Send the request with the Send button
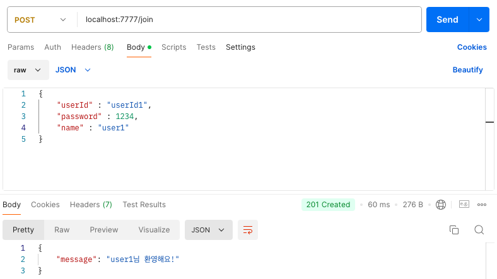This screenshot has height=279, width=497. pos(447,20)
